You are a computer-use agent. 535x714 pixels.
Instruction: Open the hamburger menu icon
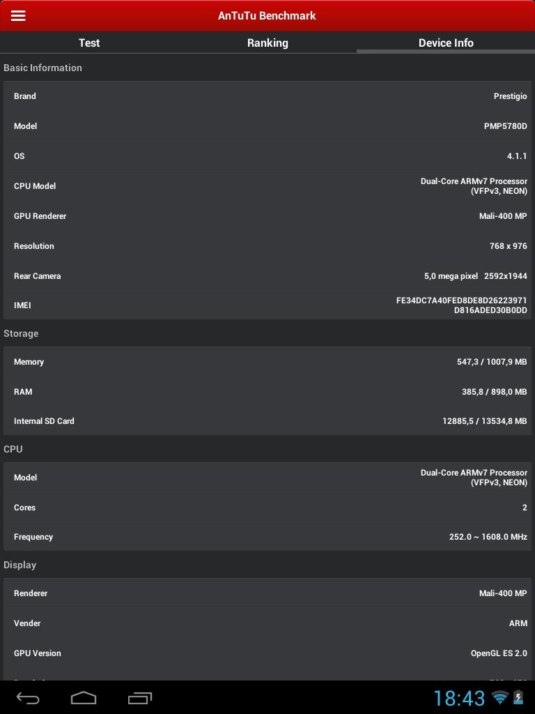point(18,15)
